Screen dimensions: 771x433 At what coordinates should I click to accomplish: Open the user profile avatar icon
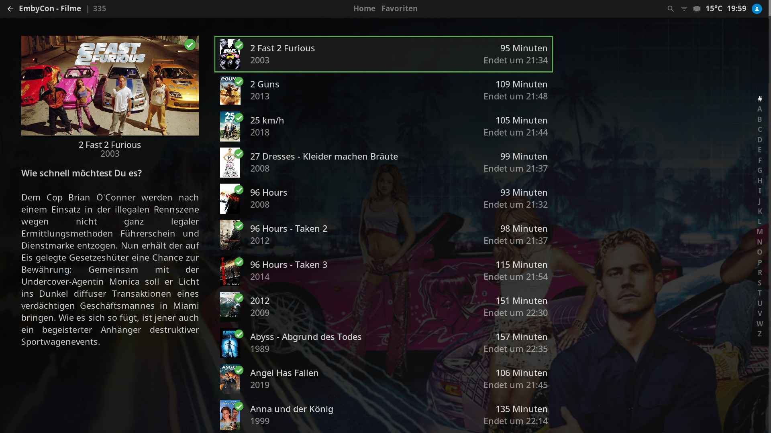757,8
